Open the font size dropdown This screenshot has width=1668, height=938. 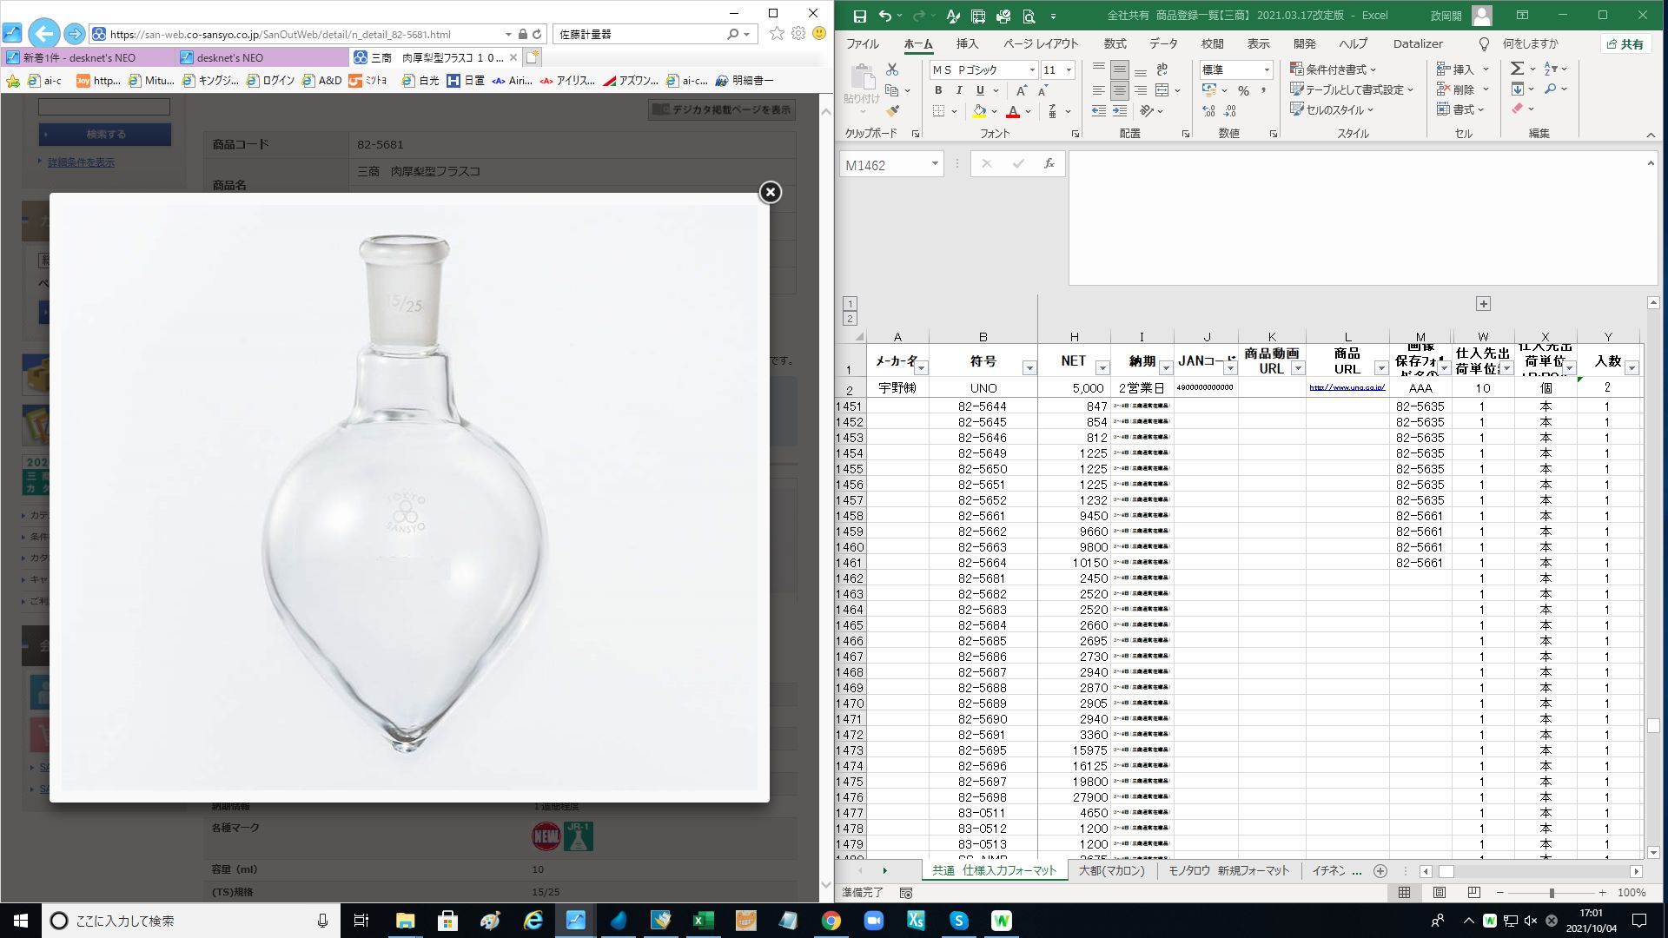1069,69
